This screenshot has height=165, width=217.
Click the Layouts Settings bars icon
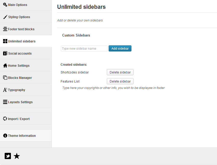5,102
